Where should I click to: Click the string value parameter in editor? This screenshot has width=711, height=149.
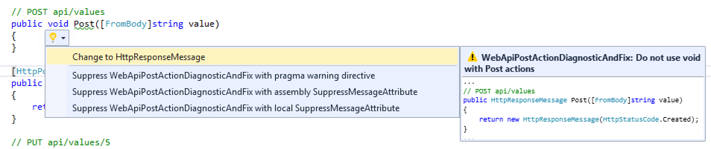183,24
